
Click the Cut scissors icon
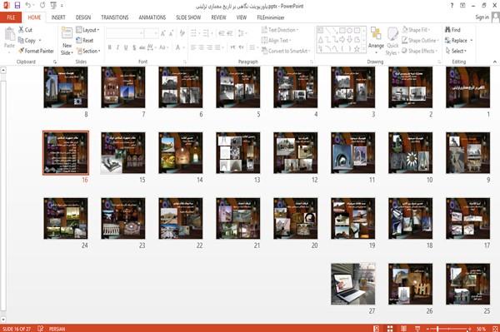pos(22,30)
